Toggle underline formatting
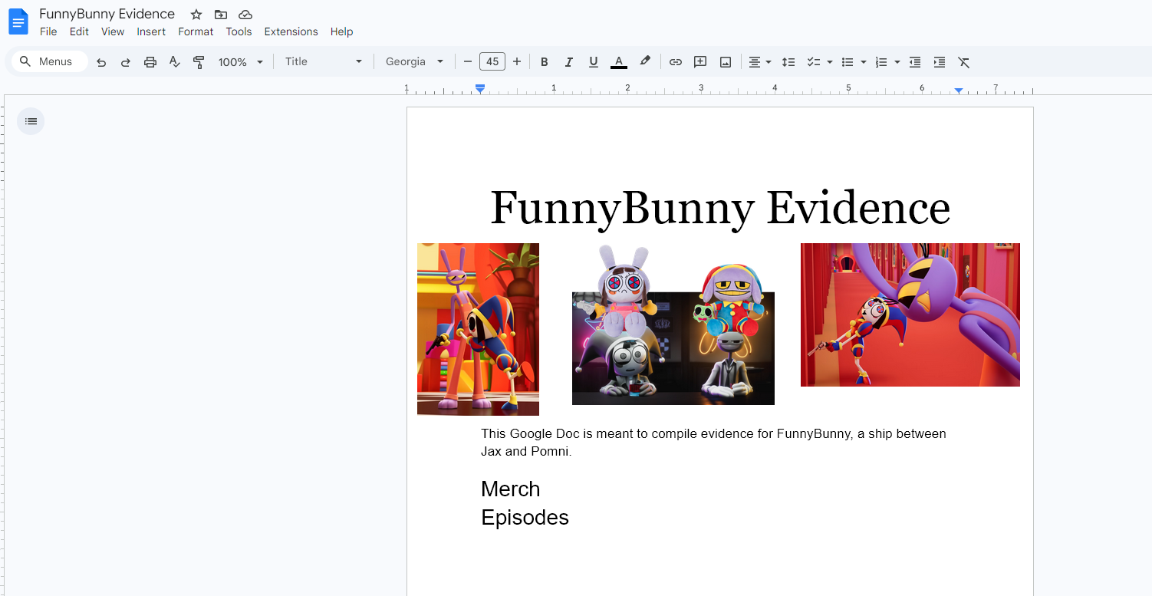The image size is (1152, 596). [x=593, y=62]
